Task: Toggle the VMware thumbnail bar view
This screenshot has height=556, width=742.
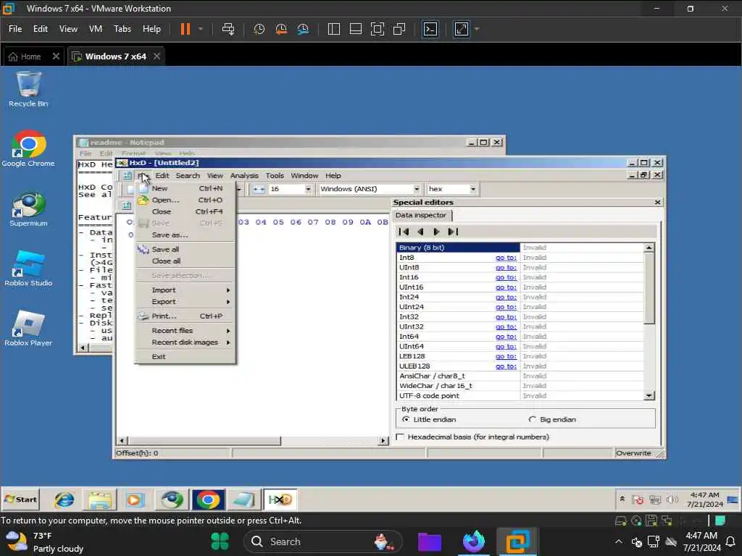Action: point(355,29)
